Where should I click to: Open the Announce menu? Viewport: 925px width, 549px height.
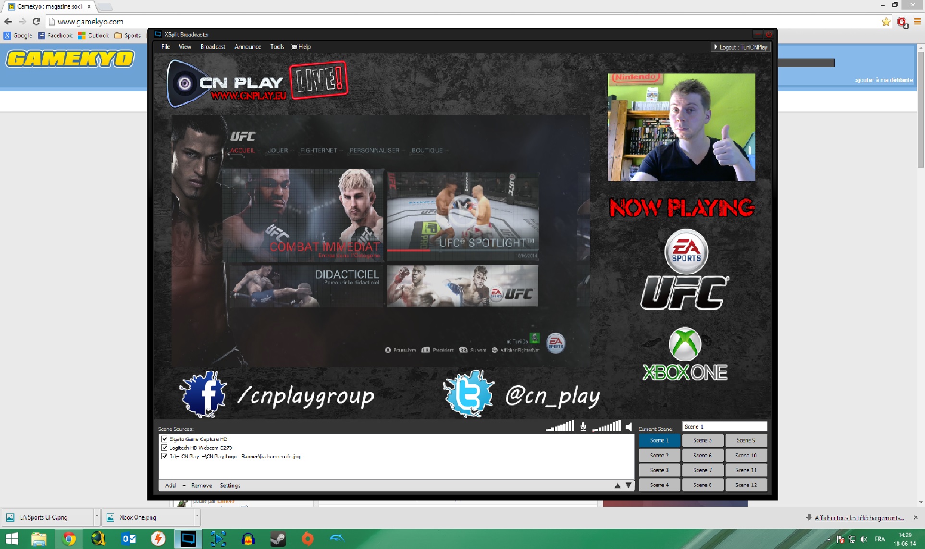click(x=248, y=47)
